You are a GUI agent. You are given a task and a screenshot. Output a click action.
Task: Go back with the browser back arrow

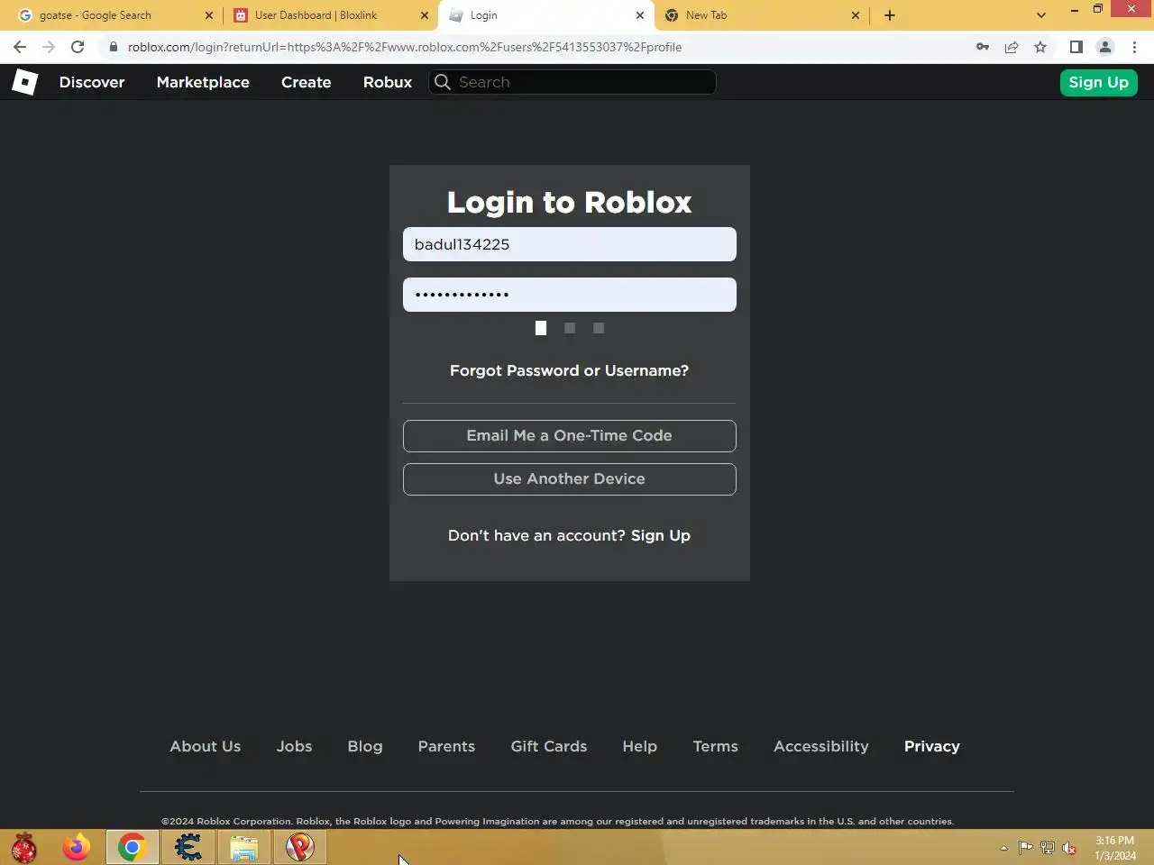pyautogui.click(x=20, y=47)
